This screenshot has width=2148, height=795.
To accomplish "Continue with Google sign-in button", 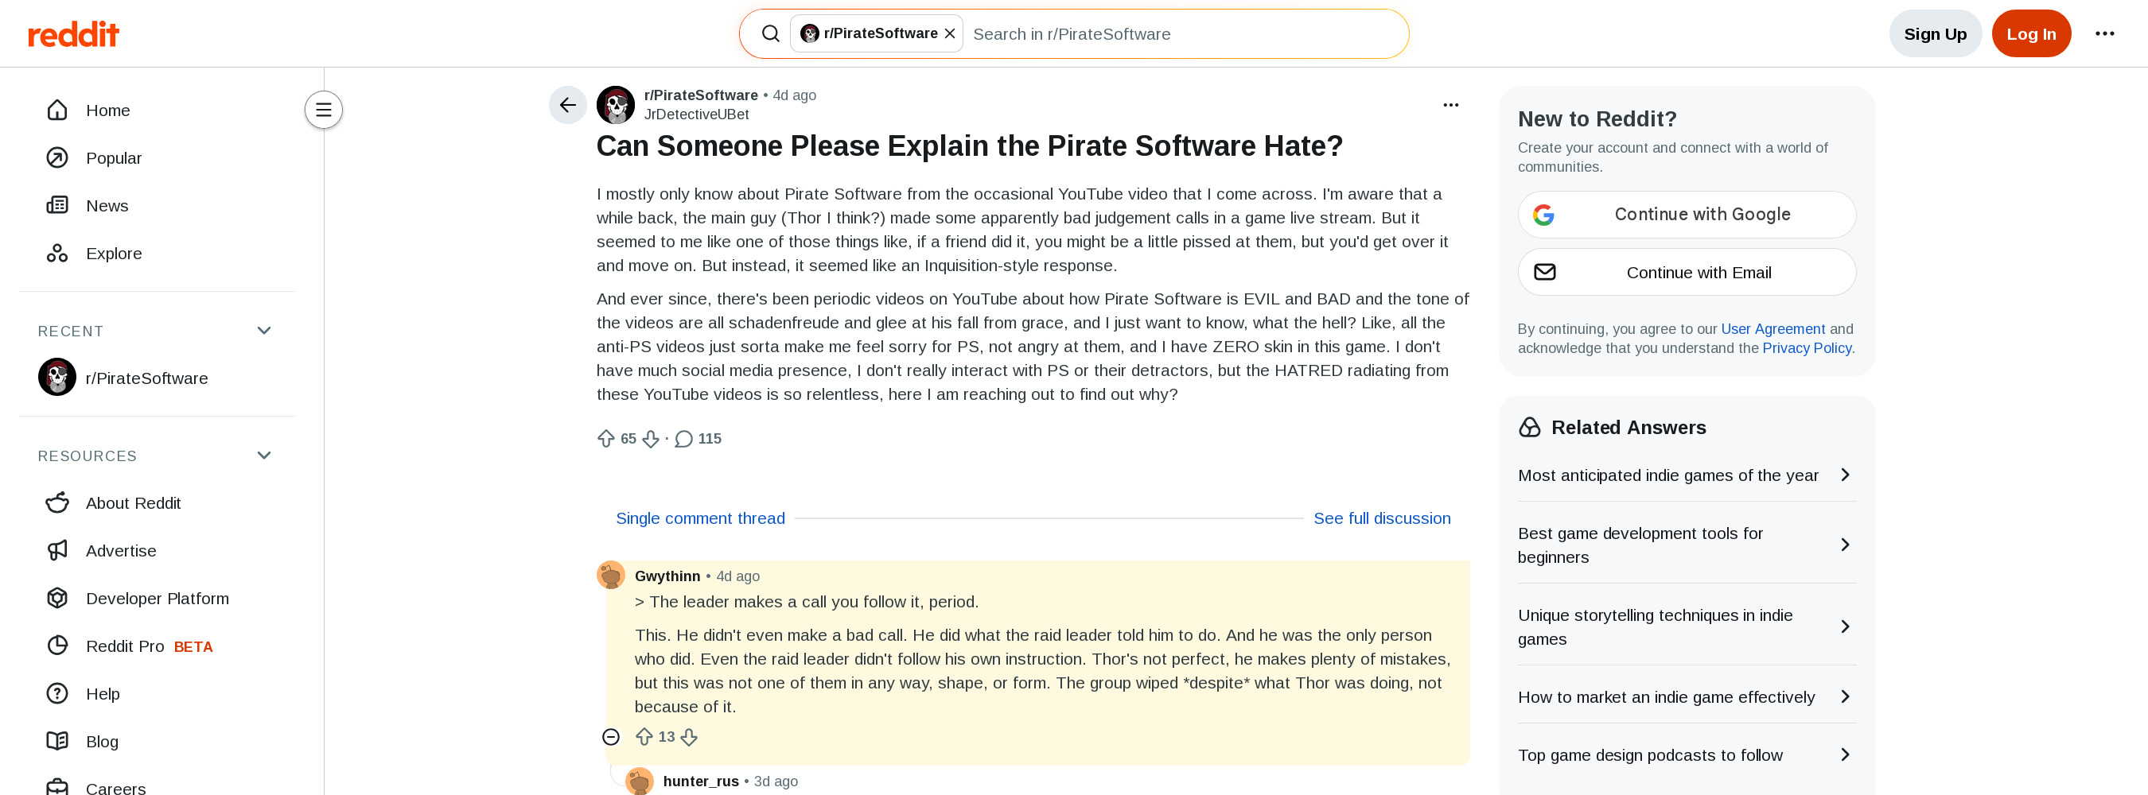I will point(1686,214).
